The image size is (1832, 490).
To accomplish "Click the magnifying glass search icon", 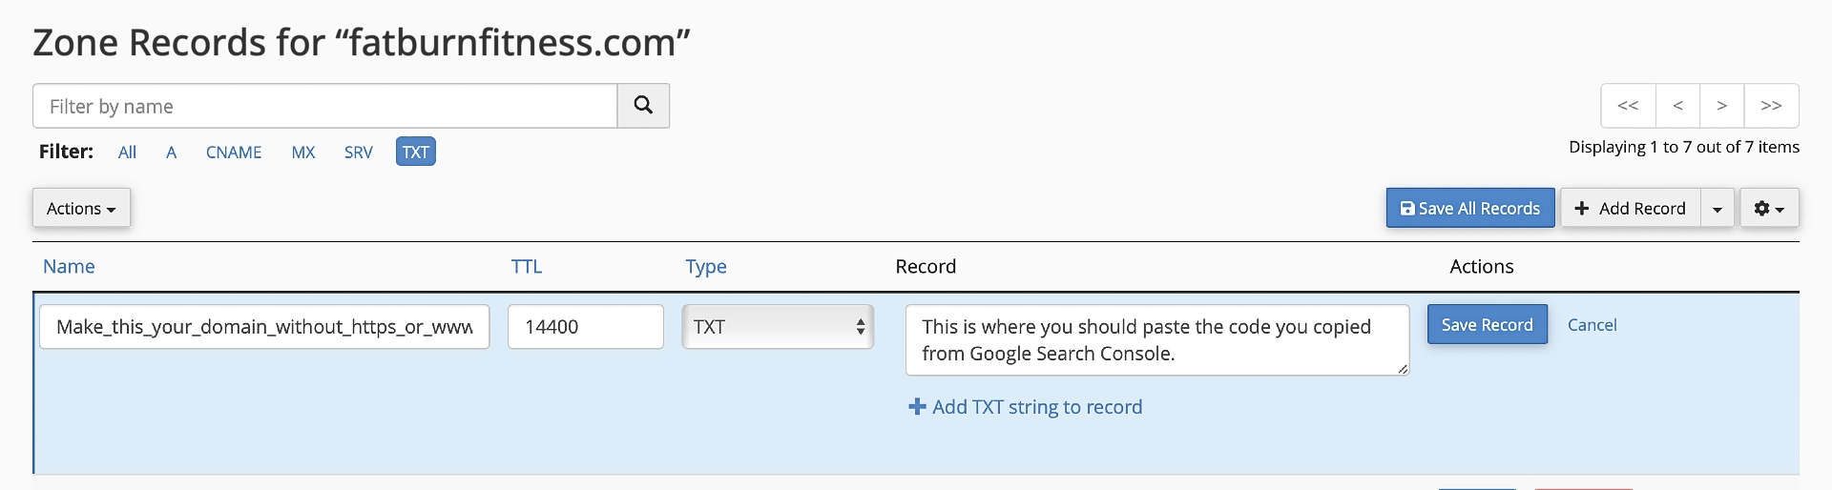I will (643, 106).
